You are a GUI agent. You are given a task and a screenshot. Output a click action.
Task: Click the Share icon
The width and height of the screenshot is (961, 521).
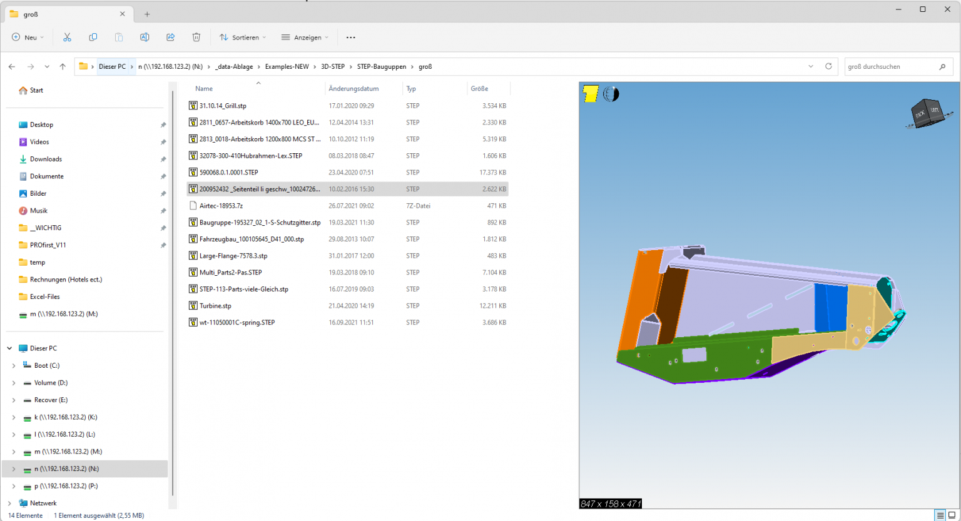[170, 38]
